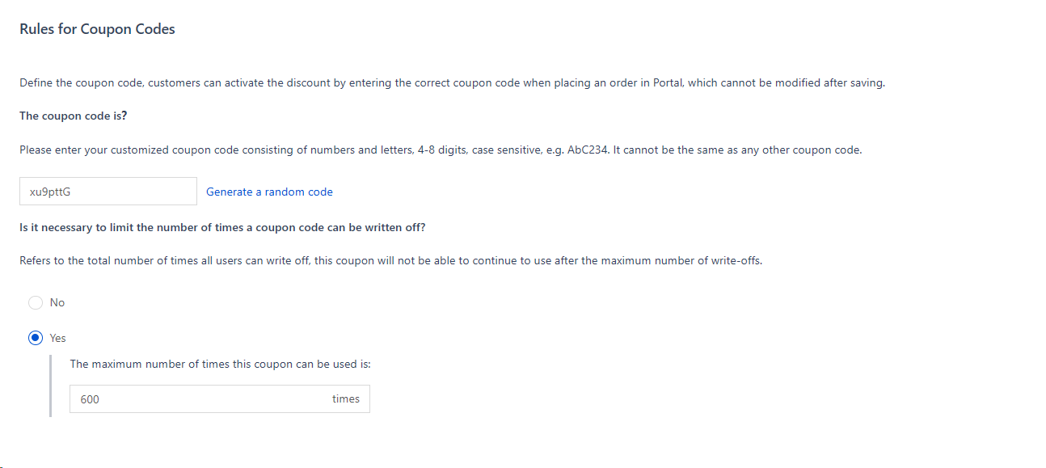This screenshot has width=1046, height=468.
Task: Click the Rules for Coupon Codes heading
Action: pyautogui.click(x=97, y=29)
